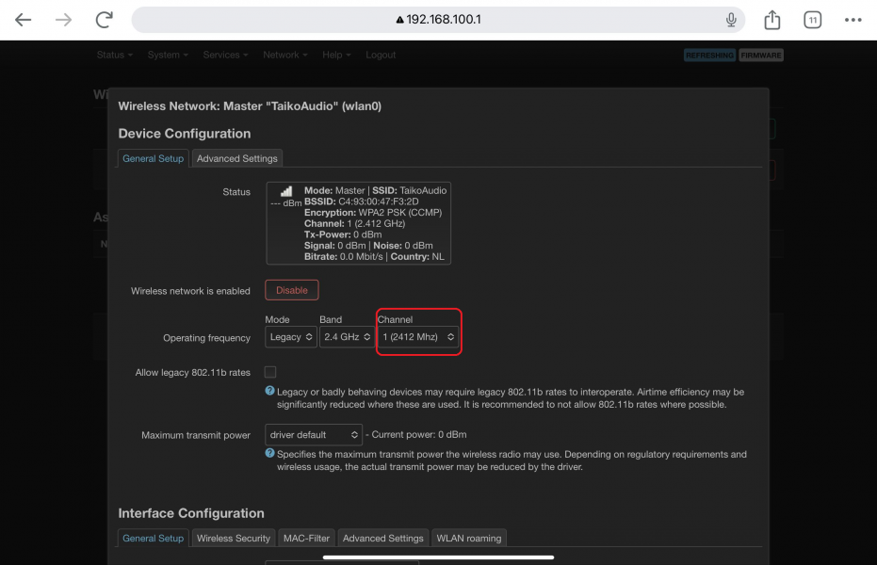This screenshot has height=565, width=877.
Task: Activate the microphone icon in the address bar
Action: (730, 18)
